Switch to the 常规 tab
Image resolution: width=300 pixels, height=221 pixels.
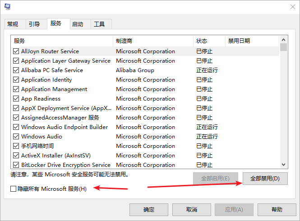coord(13,24)
